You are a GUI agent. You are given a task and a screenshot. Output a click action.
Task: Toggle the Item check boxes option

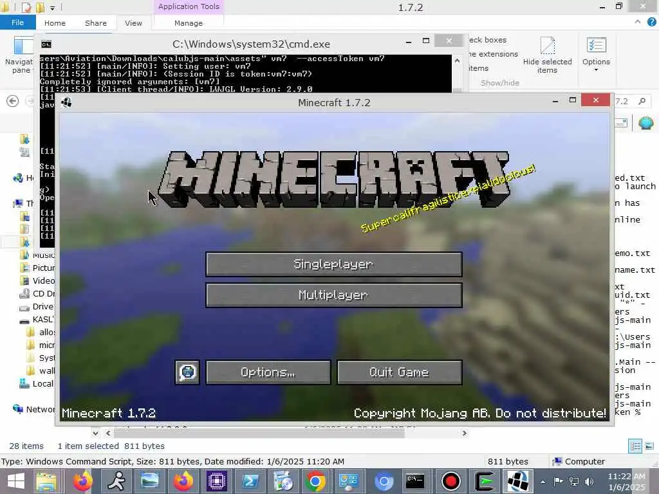click(x=487, y=40)
